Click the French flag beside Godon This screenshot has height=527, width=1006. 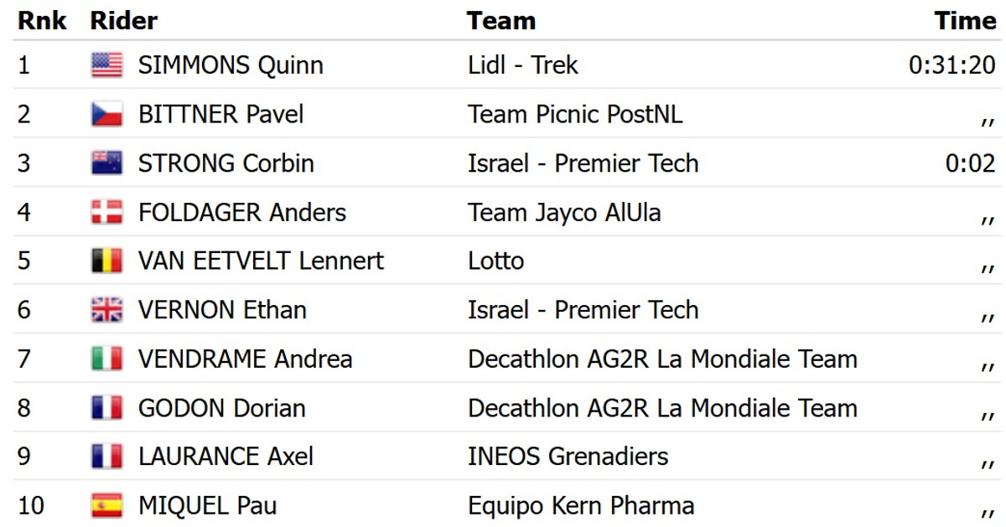(106, 408)
